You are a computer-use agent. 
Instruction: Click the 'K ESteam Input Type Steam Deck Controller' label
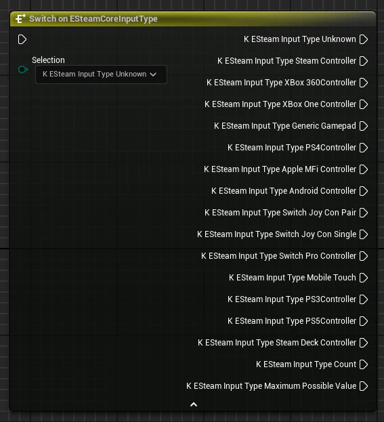[277, 343]
